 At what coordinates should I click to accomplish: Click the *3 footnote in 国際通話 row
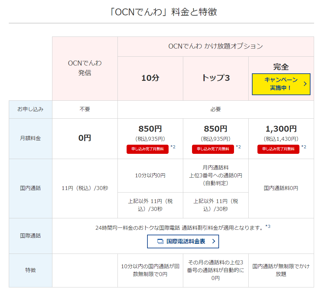pyautogui.click(x=268, y=226)
